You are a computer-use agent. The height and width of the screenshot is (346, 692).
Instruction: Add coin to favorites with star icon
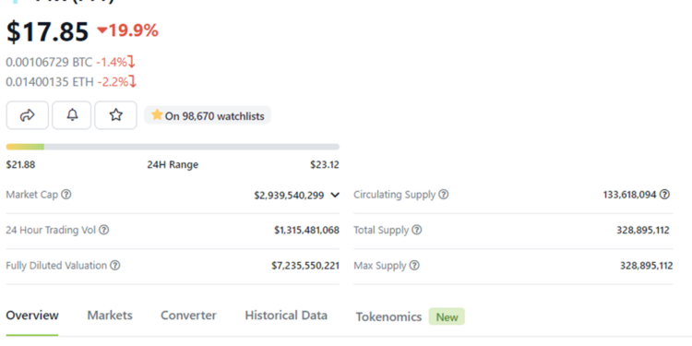tap(115, 115)
